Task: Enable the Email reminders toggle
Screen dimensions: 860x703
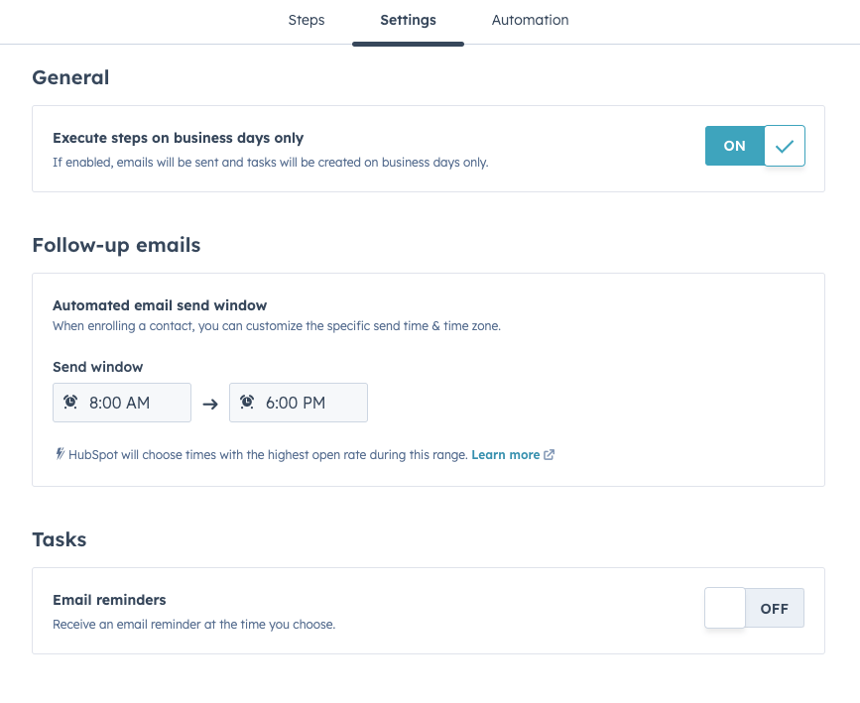Action: tap(754, 608)
